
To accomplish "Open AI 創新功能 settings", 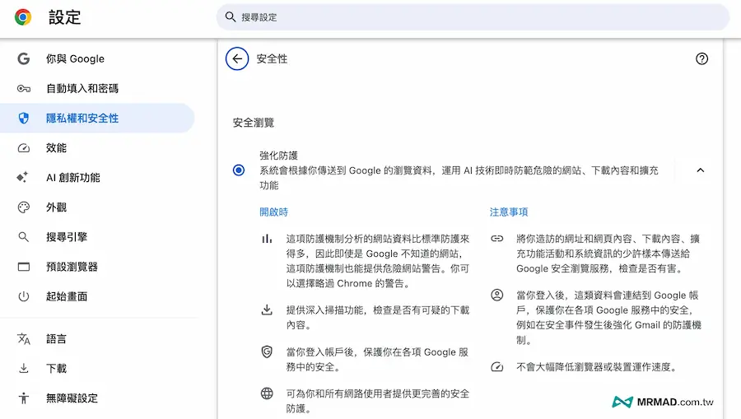I will (x=97, y=178).
